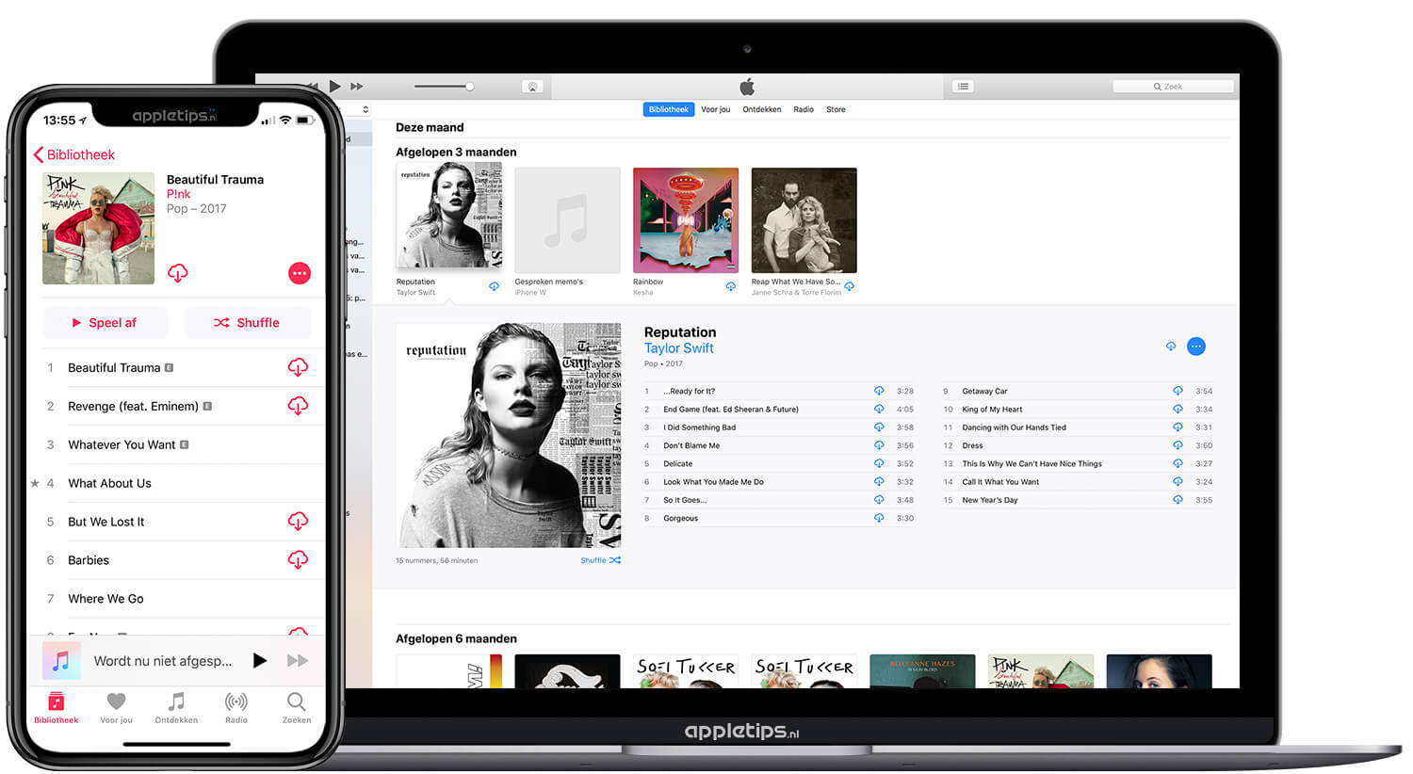The height and width of the screenshot is (774, 1413).
Task: Download Dress via its cloud icon
Action: pyautogui.click(x=1177, y=445)
